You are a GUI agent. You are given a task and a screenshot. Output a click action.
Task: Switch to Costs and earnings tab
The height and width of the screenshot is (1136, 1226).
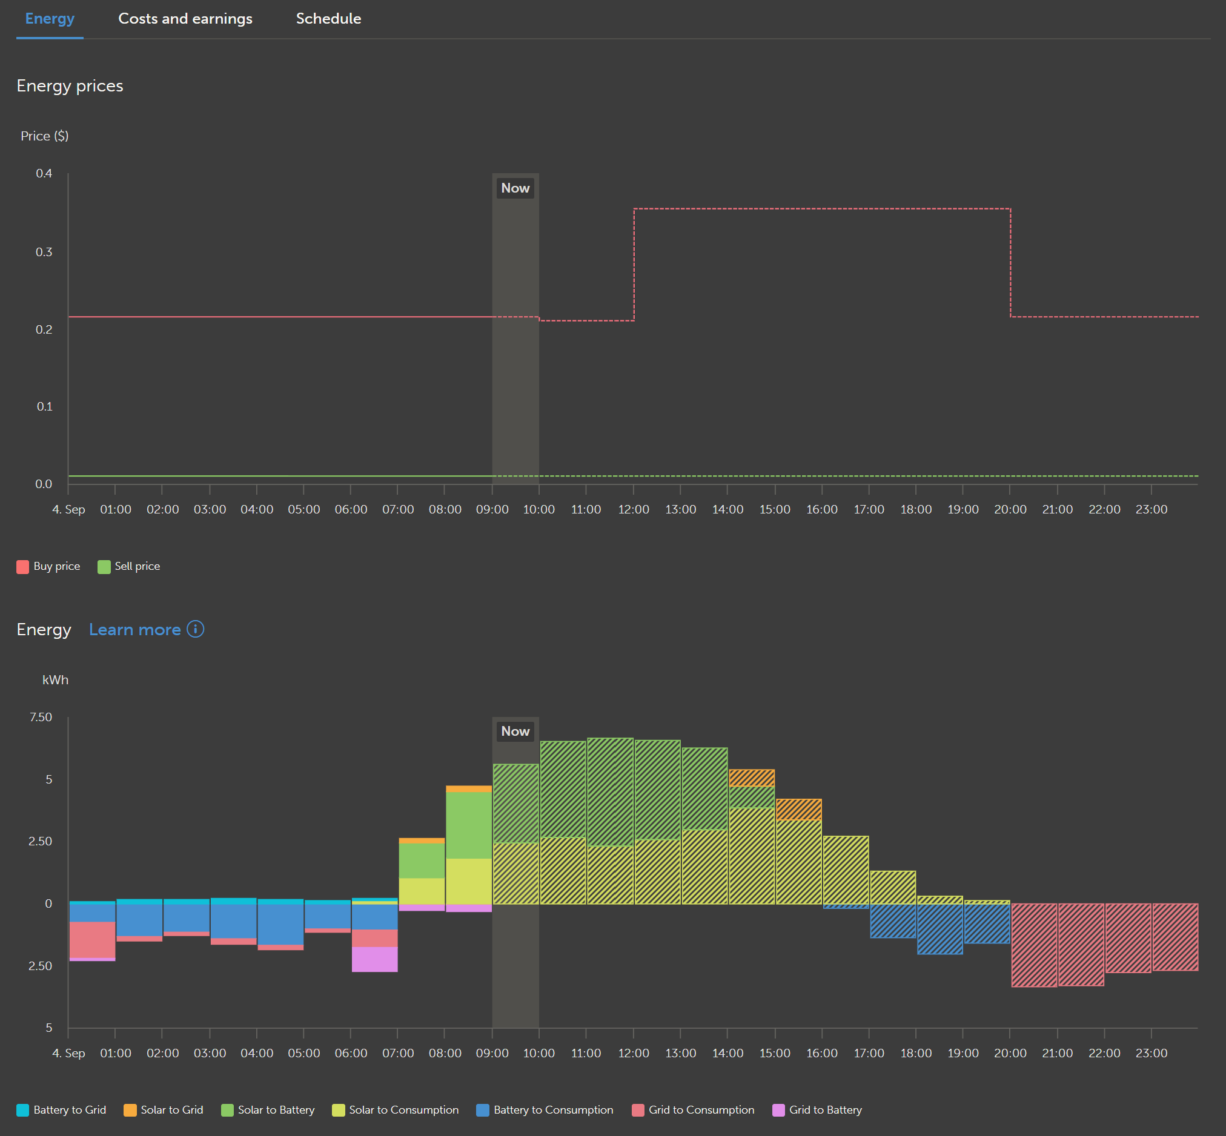click(x=185, y=18)
